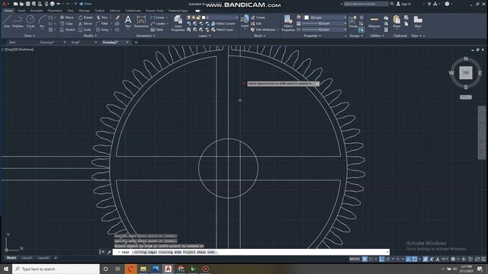Activate the Fillet command
The image size is (488, 274).
click(102, 24)
